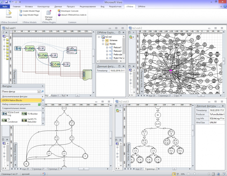
Task: Expand the Reduce1 model node
Action: 107,48
